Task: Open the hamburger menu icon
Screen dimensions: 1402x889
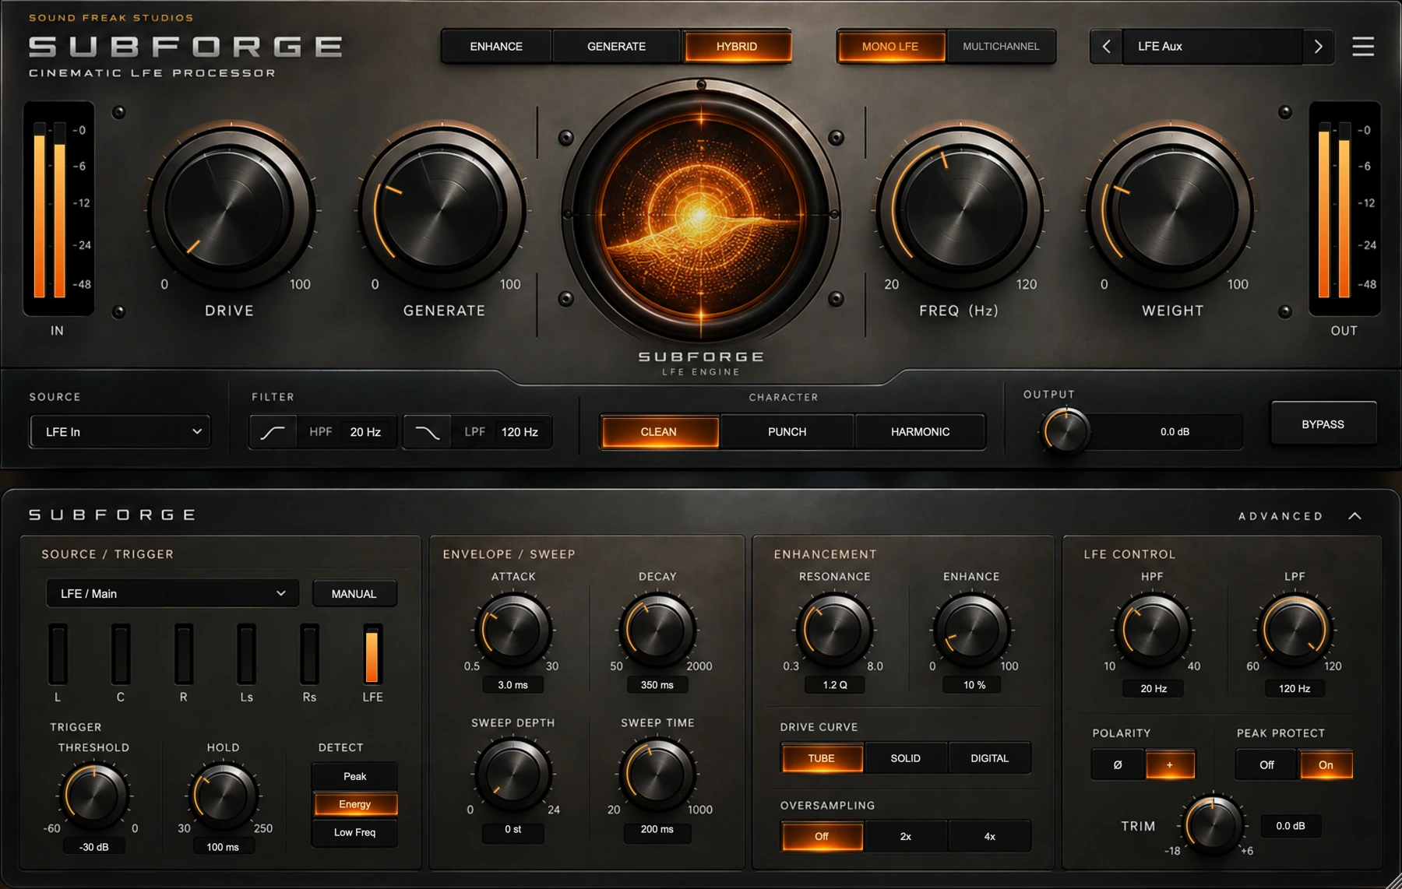Action: (1362, 47)
